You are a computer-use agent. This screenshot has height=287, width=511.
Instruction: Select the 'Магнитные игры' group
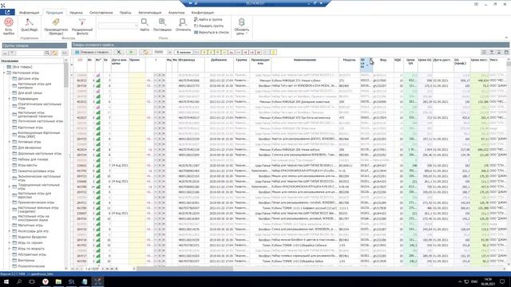[30, 225]
